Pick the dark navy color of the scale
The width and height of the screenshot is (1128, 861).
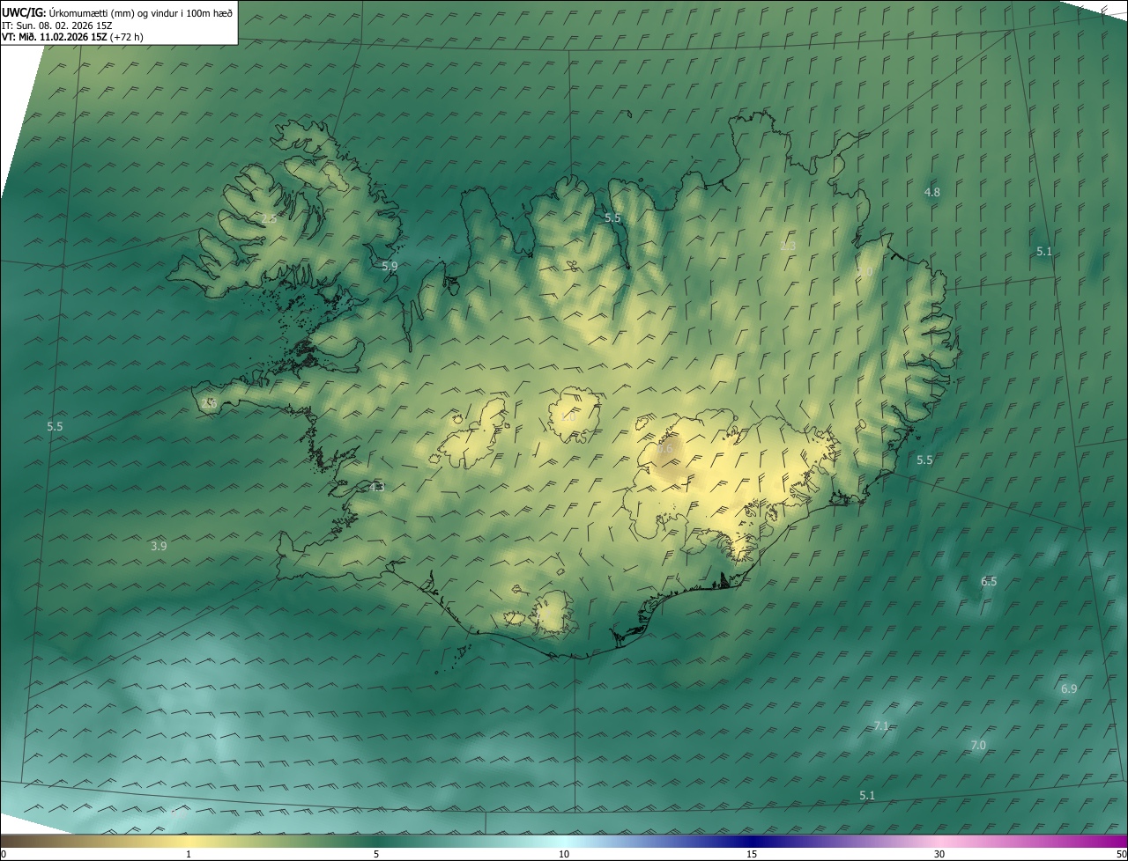[752, 841]
